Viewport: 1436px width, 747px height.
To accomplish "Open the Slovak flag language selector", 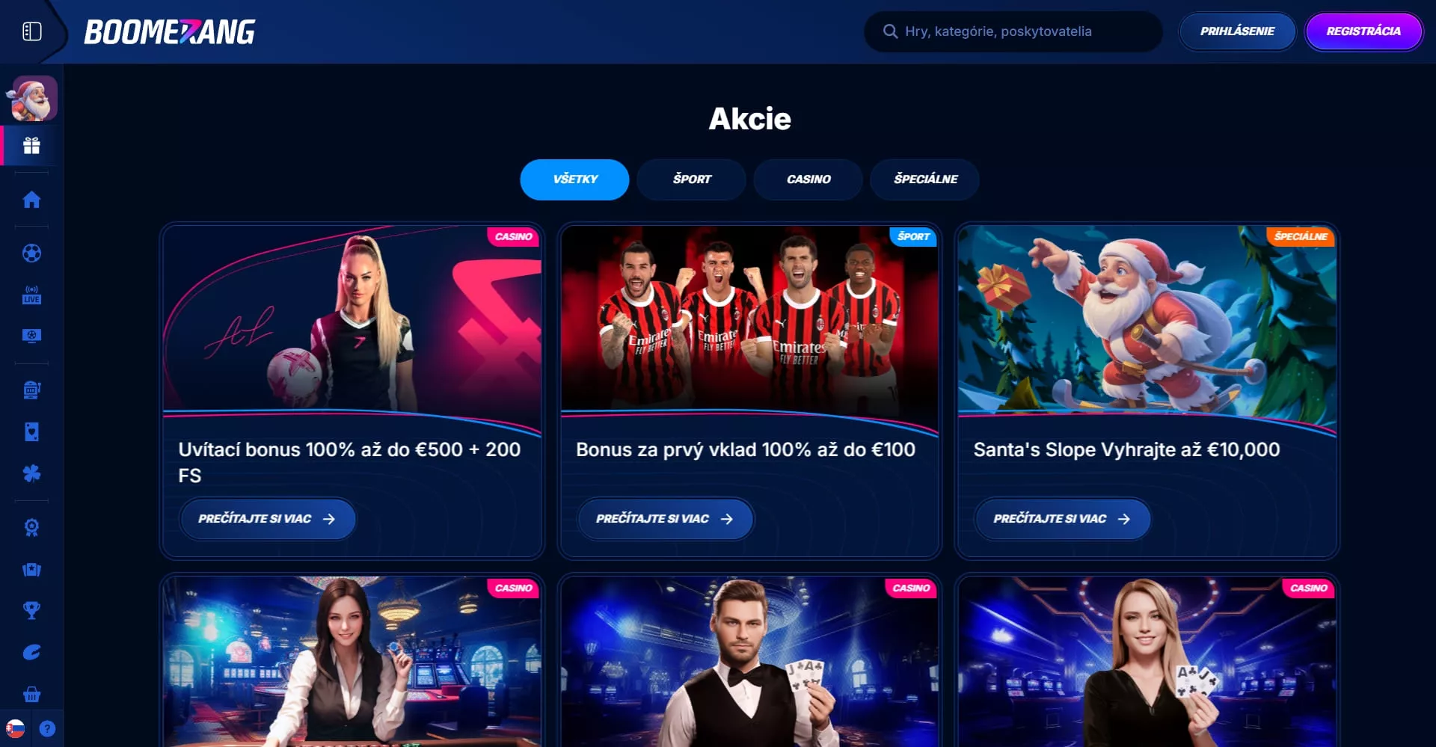I will [x=15, y=728].
